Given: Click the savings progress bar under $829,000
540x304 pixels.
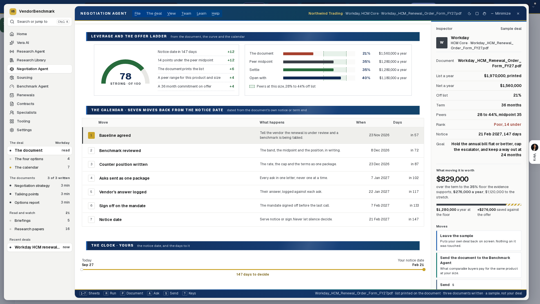Looking at the screenshot, I should [x=479, y=205].
